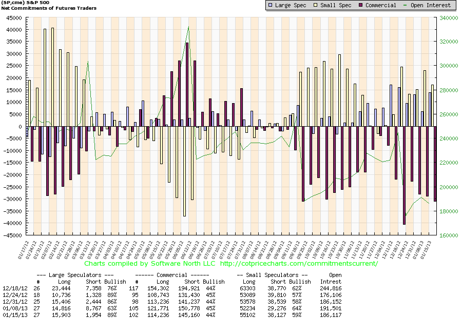
Task: Click the 'Open Interest' column heading in table
Action: (331, 278)
